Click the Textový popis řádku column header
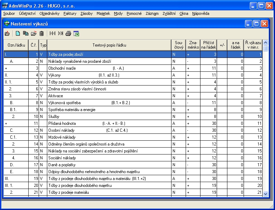The image size is (275, 210). click(x=109, y=45)
